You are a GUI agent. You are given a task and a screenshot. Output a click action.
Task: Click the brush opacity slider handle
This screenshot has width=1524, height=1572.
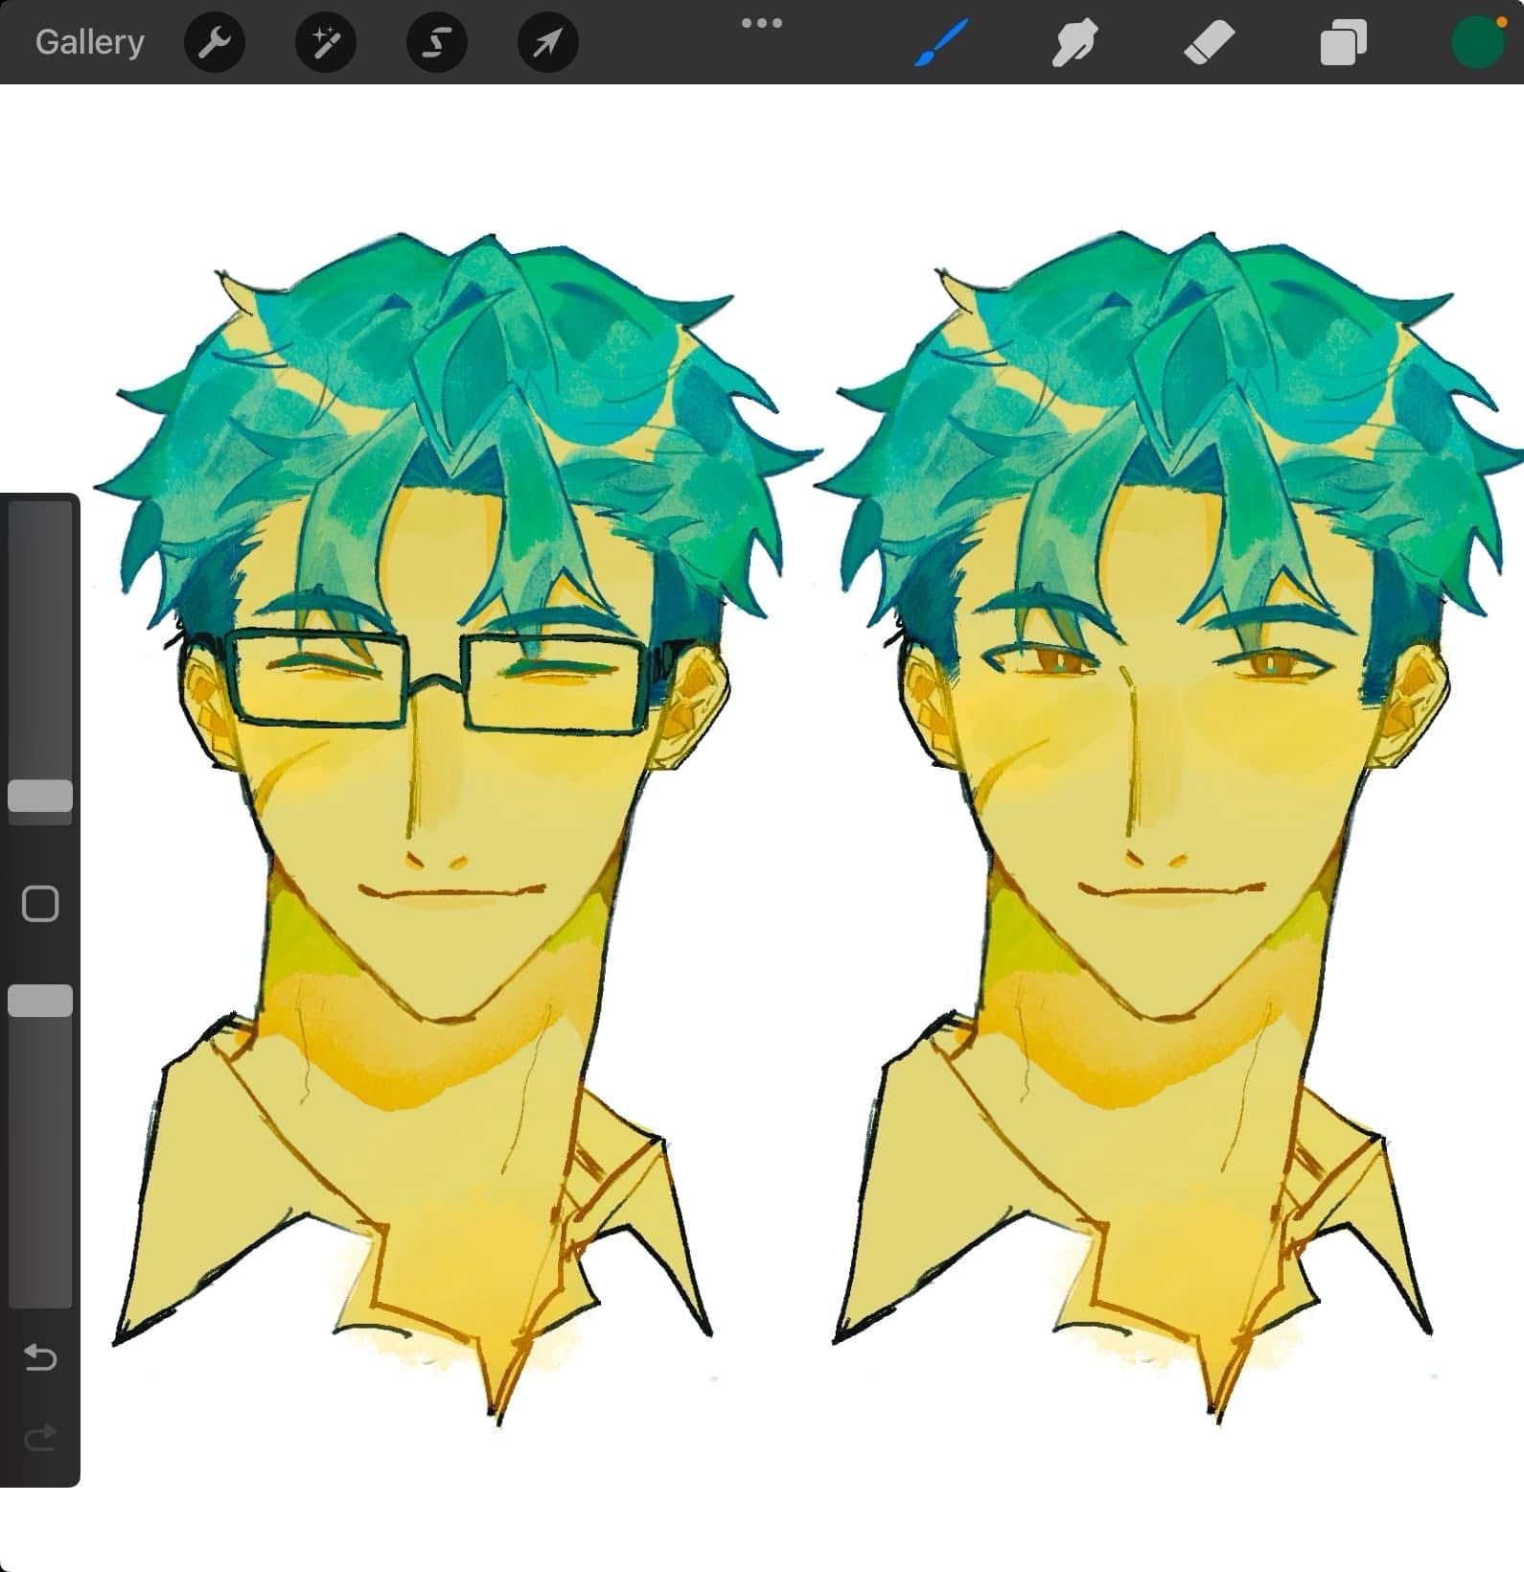(x=40, y=1001)
